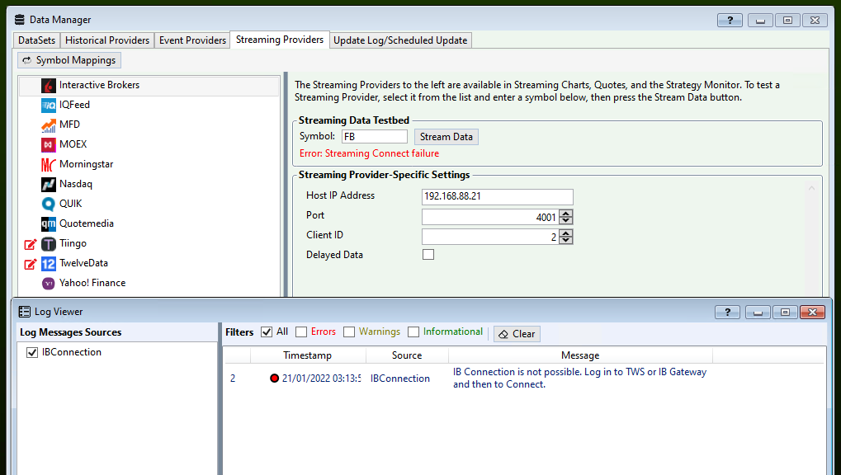Click the QUIK provider icon
Screen dimensions: 841x475
48,205
